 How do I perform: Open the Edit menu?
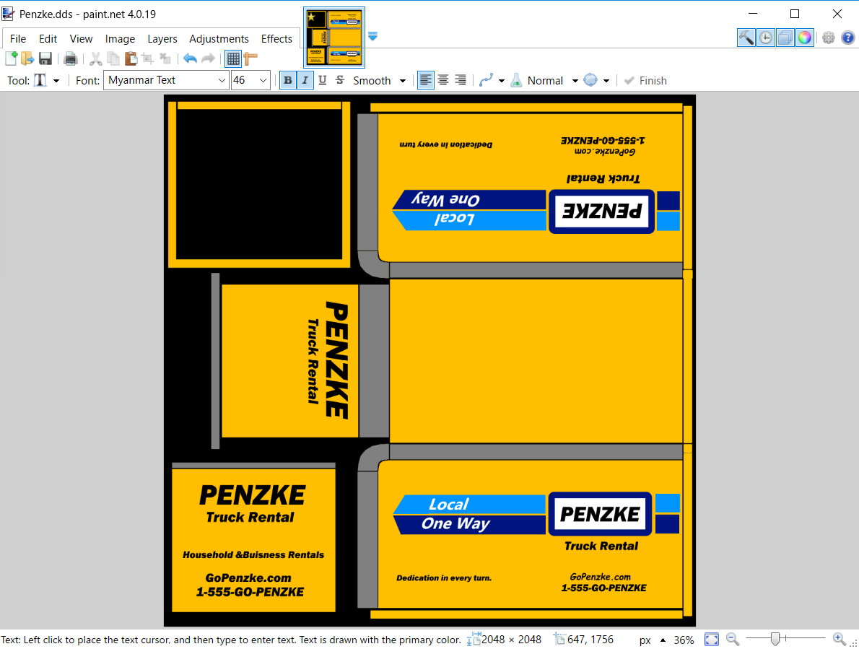[48, 39]
